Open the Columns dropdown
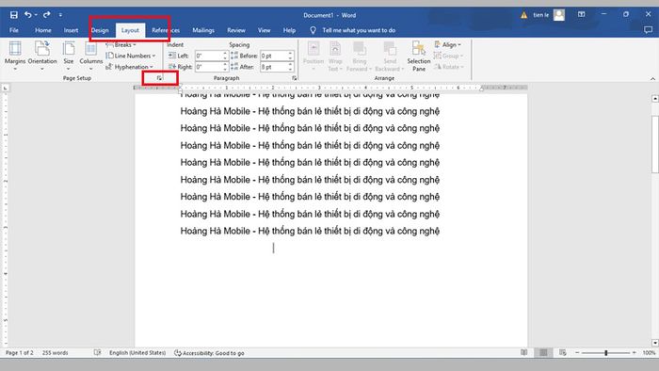Viewport: 659px width, 371px height. (90, 56)
